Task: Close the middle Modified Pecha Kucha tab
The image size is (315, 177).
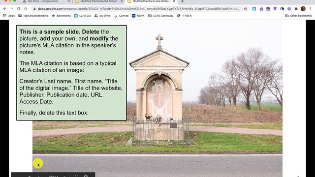Action: [x=122, y=1]
